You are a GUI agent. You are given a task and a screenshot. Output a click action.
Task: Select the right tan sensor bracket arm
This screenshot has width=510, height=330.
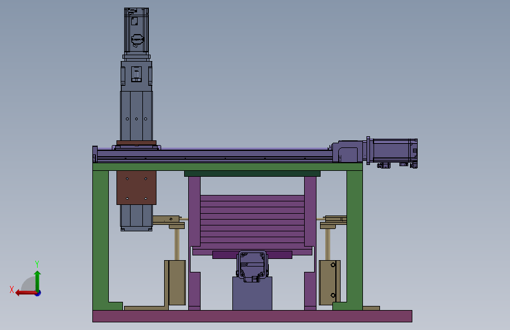[336, 219]
